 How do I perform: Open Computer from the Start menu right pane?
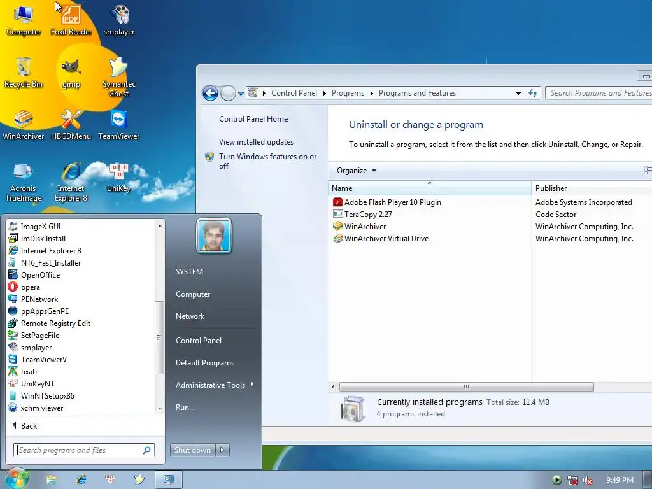193,294
